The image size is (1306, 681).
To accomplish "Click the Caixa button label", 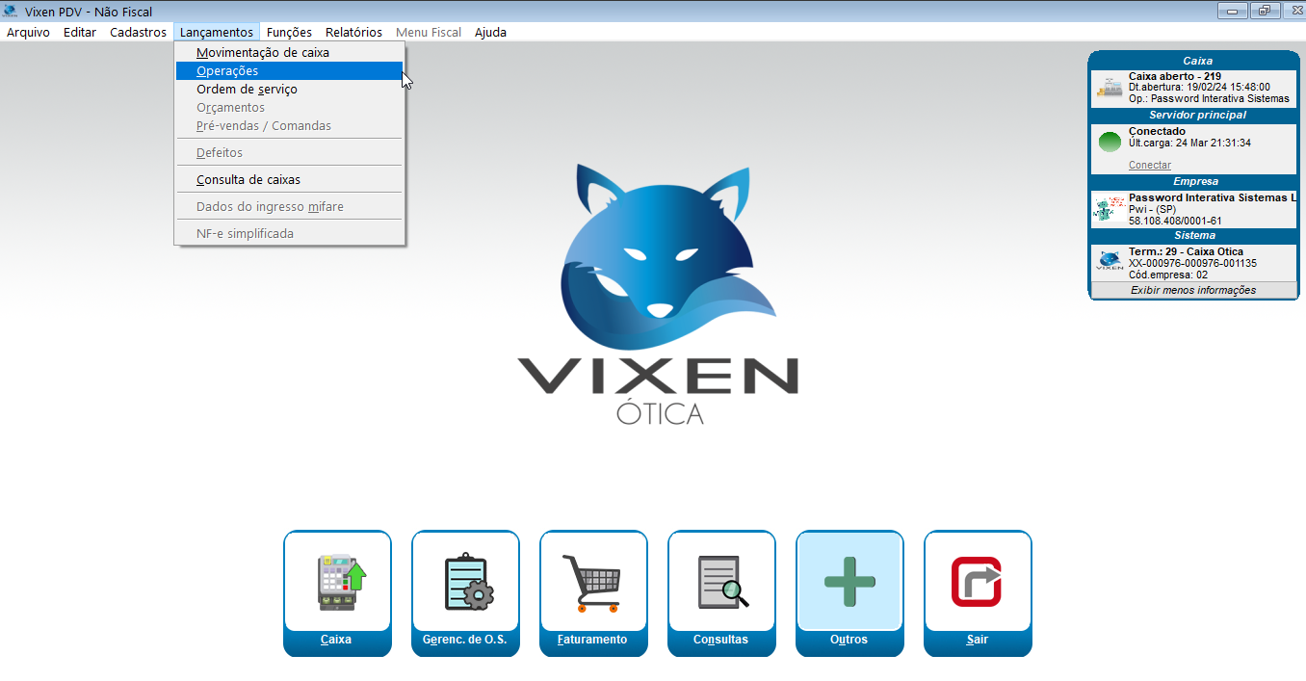I will (336, 640).
